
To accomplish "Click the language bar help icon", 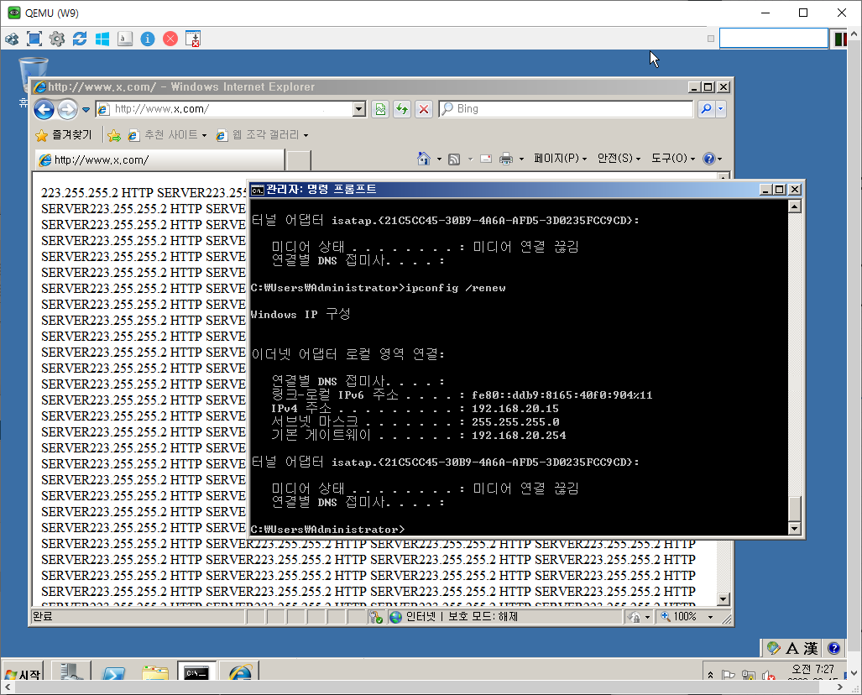I will (x=833, y=648).
